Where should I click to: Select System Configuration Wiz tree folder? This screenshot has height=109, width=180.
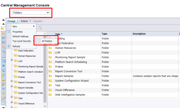click(30, 93)
